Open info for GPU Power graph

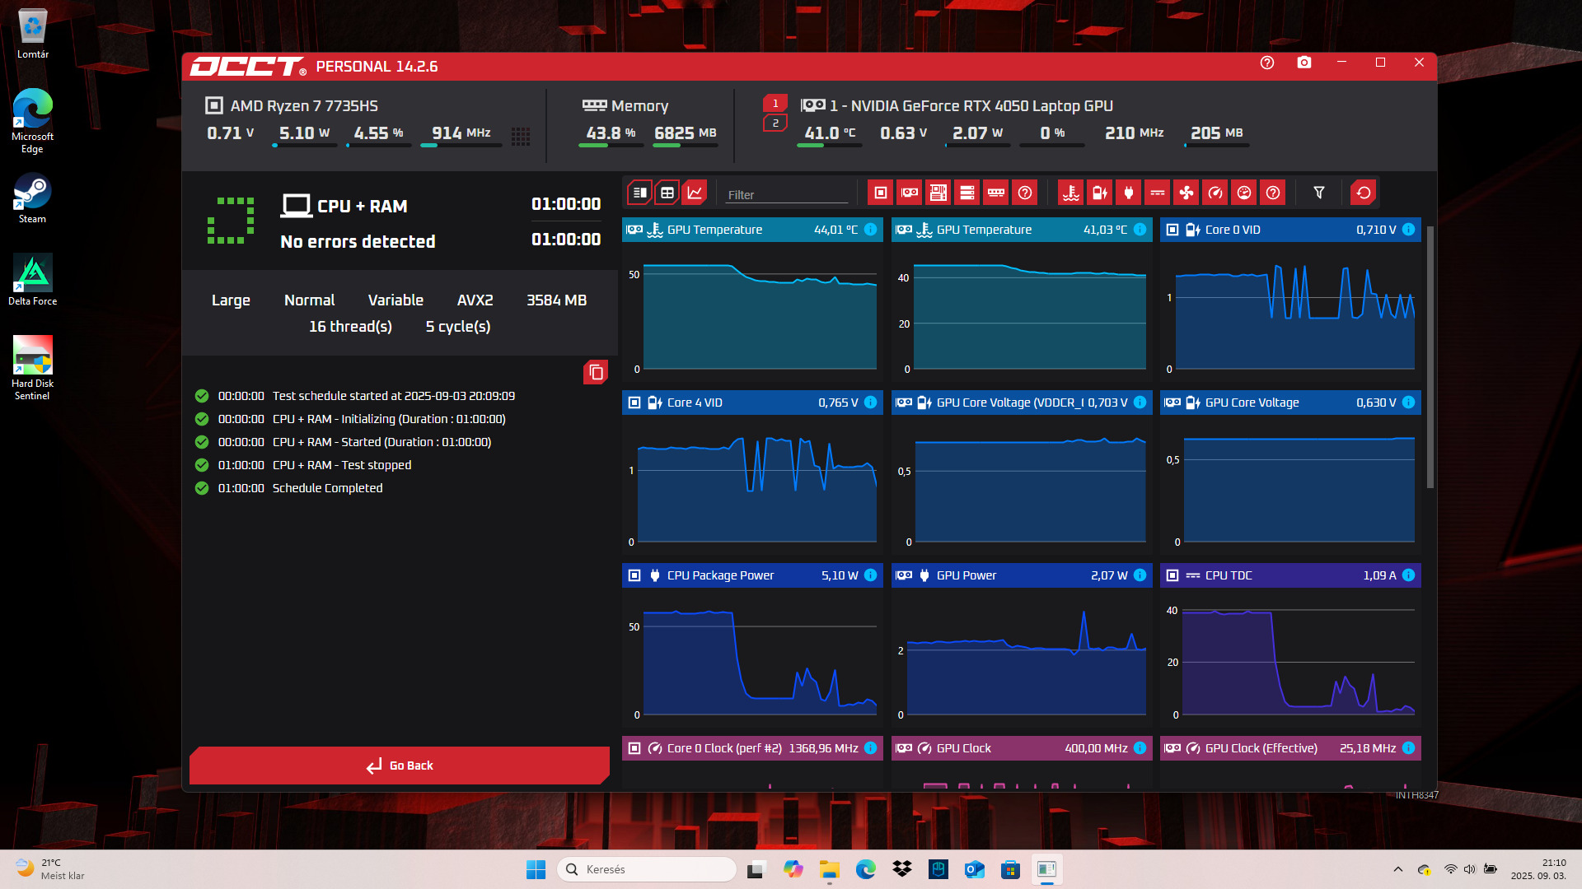[x=1140, y=575]
